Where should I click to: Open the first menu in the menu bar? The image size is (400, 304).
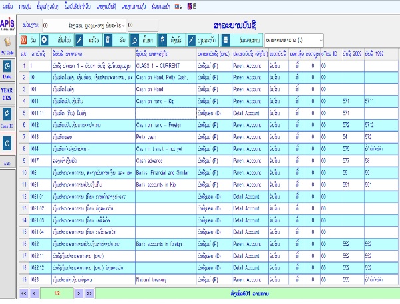point(8,5)
